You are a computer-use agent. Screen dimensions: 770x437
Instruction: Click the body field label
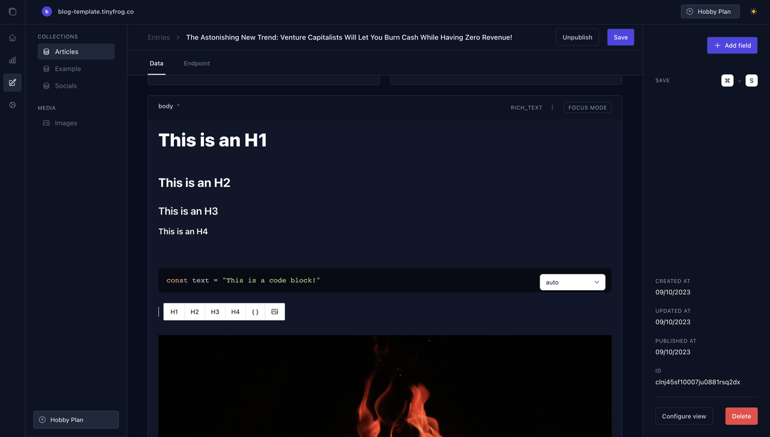(x=165, y=106)
